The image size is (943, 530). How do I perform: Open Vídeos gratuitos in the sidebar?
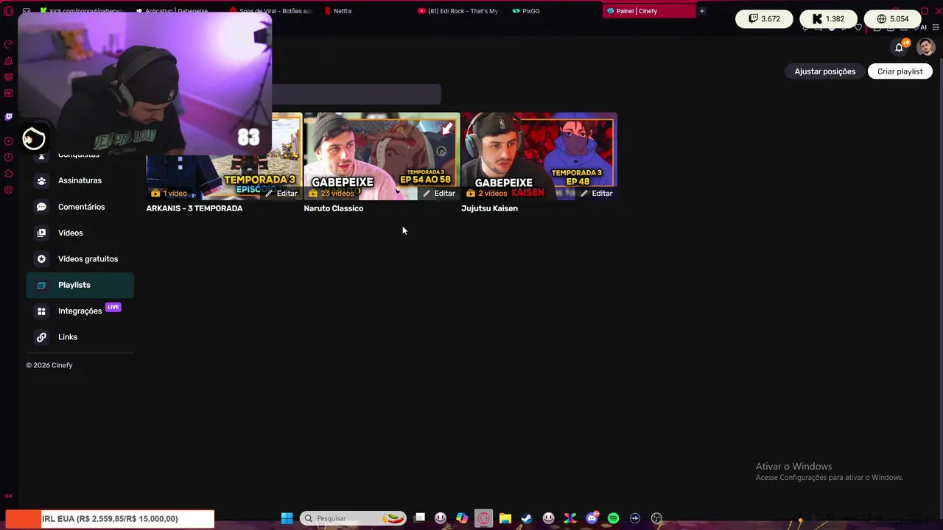pyautogui.click(x=80, y=259)
